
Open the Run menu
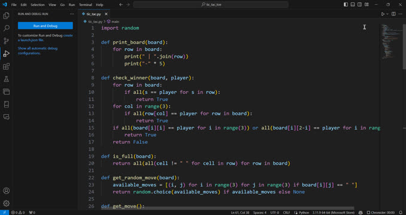click(72, 5)
